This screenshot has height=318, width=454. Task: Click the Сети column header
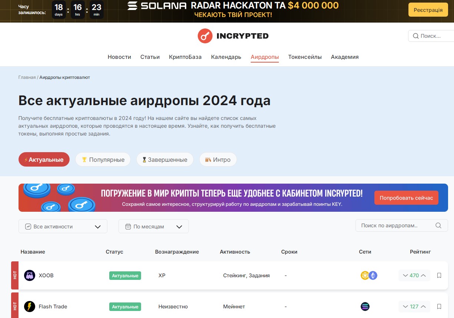[x=365, y=252]
